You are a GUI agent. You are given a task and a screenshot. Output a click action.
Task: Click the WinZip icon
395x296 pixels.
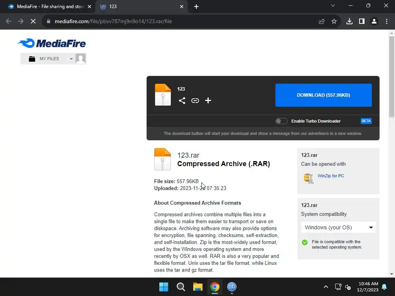pyautogui.click(x=308, y=178)
